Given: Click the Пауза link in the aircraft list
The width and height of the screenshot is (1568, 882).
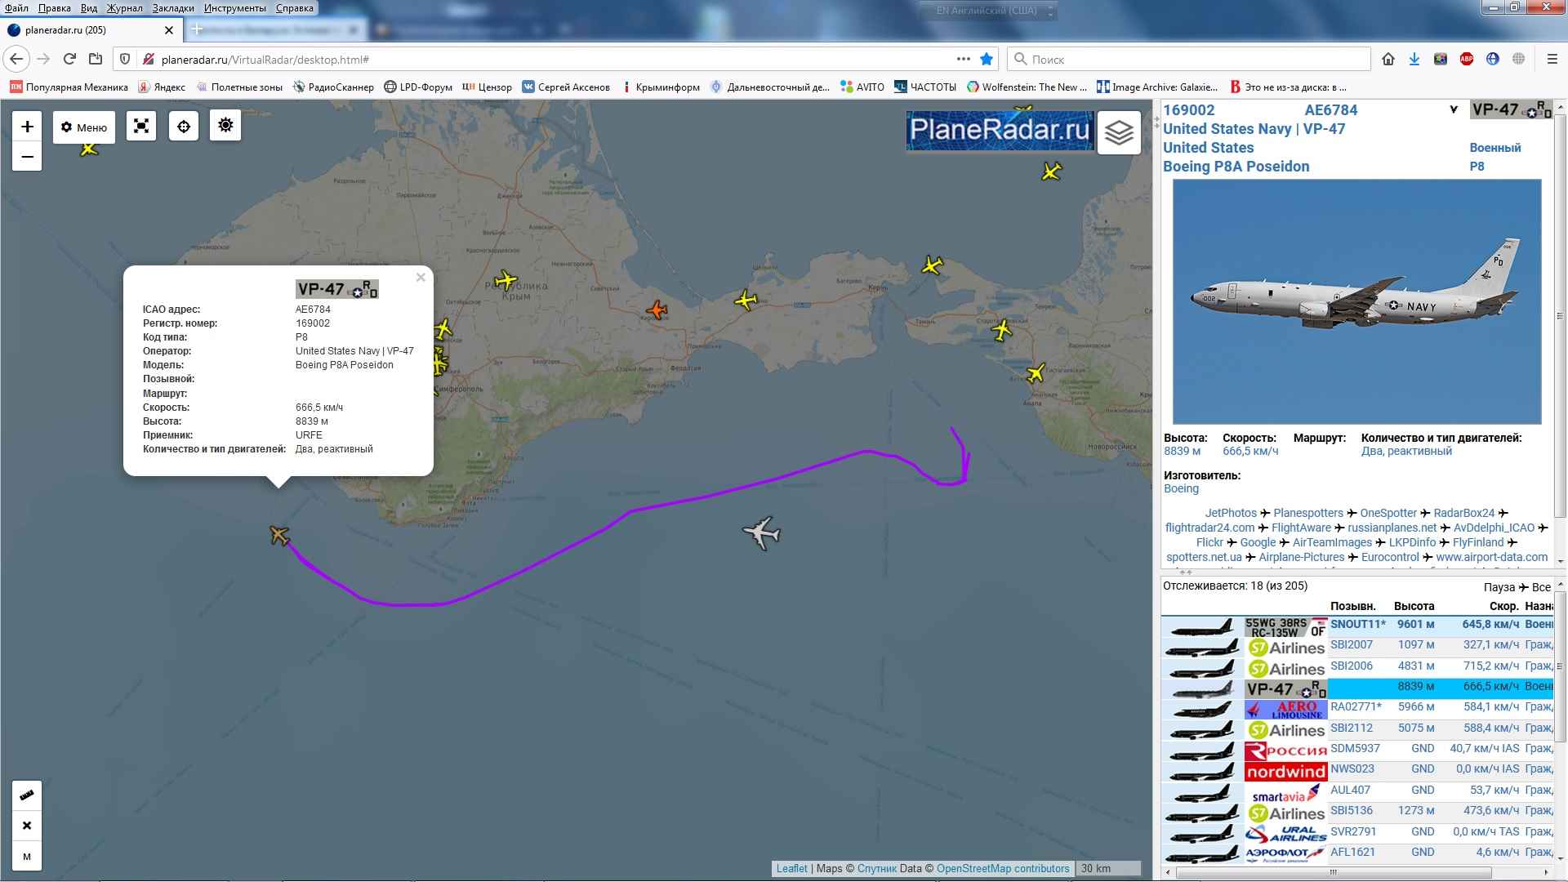Looking at the screenshot, I should point(1499,587).
